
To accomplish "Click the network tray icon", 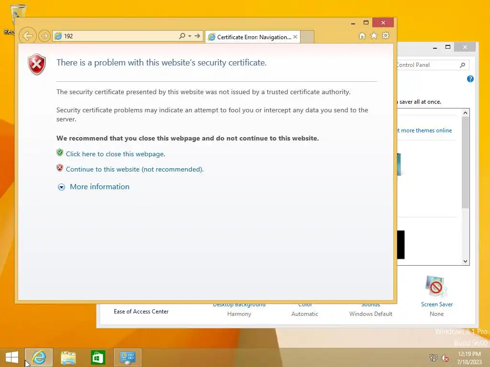I will (x=433, y=357).
